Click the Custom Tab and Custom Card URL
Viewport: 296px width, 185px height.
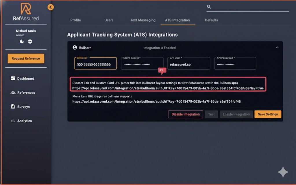pyautogui.click(x=168, y=88)
